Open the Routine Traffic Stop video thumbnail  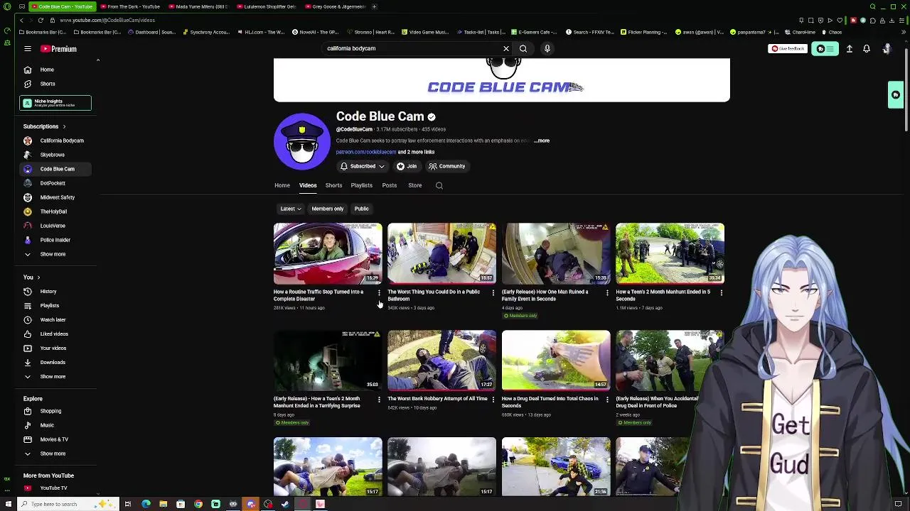point(328,253)
